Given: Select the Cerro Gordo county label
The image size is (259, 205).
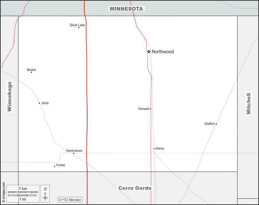Looking at the screenshot, I should click(x=135, y=188).
